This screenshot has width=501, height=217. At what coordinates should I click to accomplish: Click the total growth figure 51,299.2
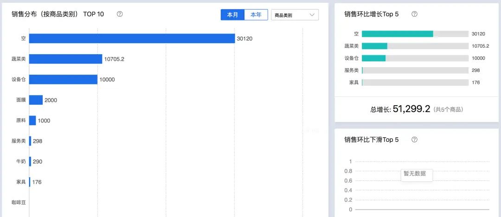[411, 109]
